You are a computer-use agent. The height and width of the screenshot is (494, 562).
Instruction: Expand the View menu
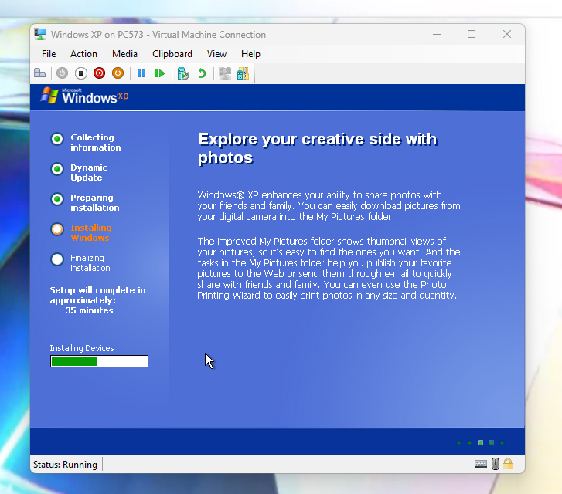(x=216, y=54)
